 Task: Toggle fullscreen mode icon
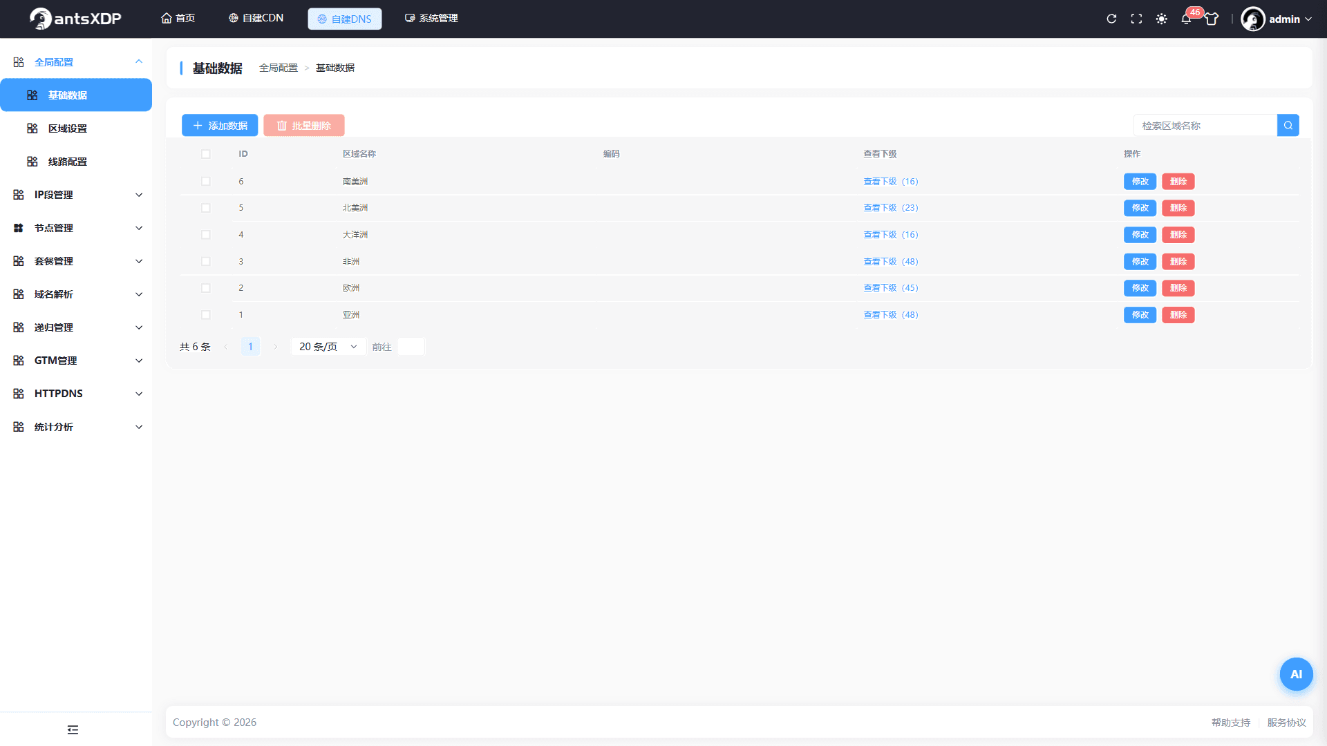pyautogui.click(x=1136, y=19)
